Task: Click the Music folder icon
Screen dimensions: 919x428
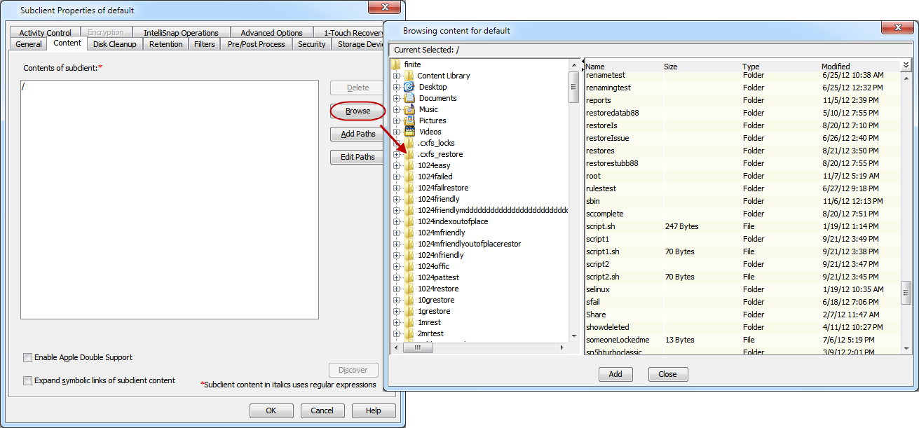Action: coord(409,109)
